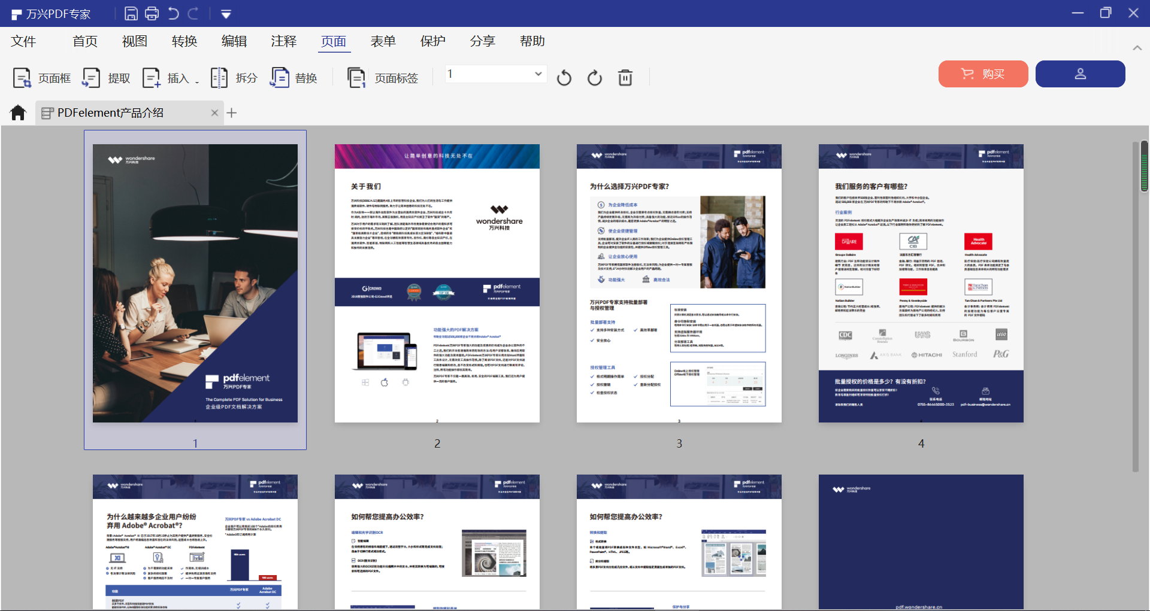This screenshot has width=1150, height=611.
Task: Close the PDFelement产品介绍 document tab
Action: coord(214,113)
